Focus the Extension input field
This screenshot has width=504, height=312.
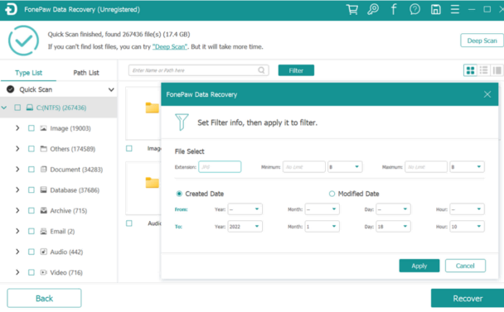click(x=220, y=166)
